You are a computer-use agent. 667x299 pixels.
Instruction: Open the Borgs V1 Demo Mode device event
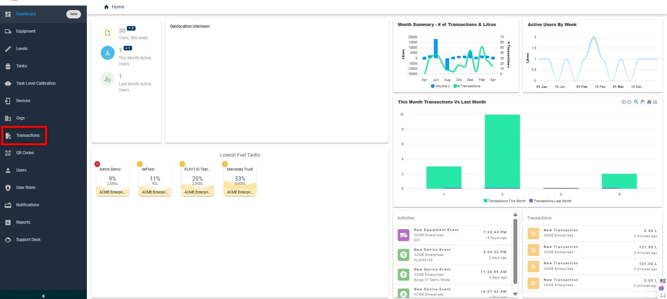pyautogui.click(x=453, y=275)
